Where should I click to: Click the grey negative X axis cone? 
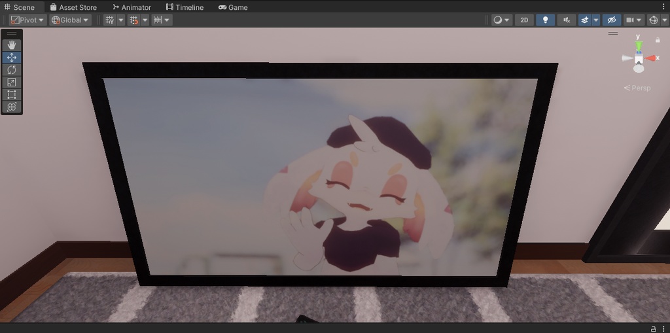[627, 58]
